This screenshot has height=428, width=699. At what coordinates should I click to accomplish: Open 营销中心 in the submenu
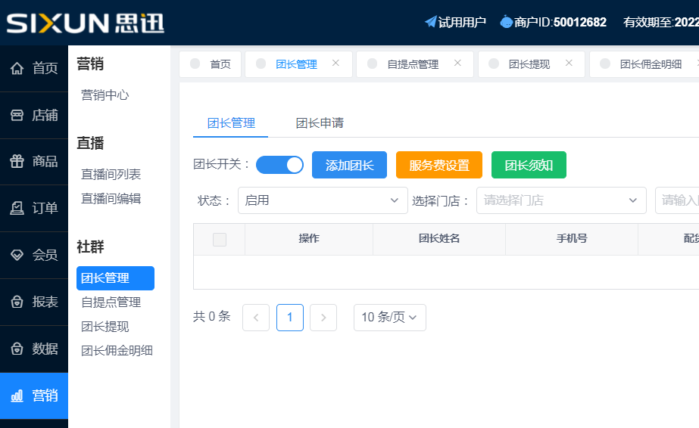[105, 95]
